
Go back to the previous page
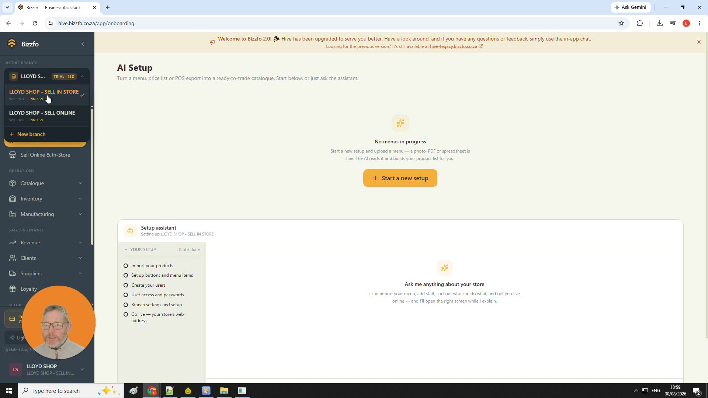[x=8, y=23]
